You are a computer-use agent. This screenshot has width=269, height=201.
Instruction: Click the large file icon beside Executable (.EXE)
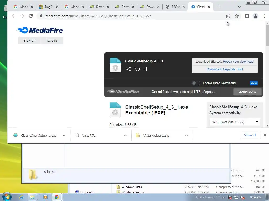115,110
